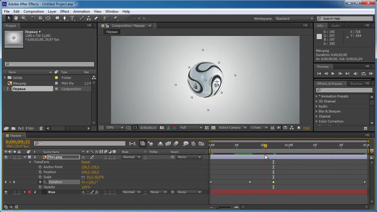
Task: Select the Hand tool
Action: [x=16, y=18]
